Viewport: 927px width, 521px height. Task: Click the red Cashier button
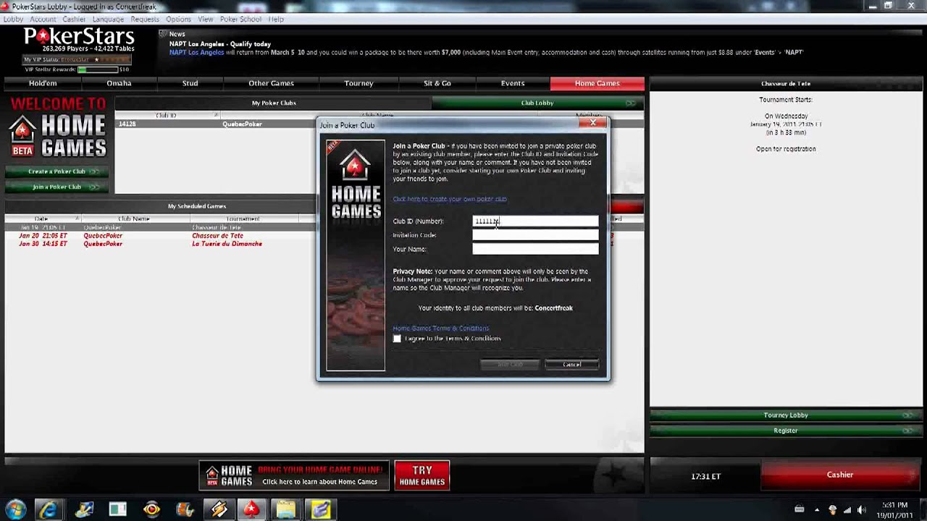[x=840, y=475]
